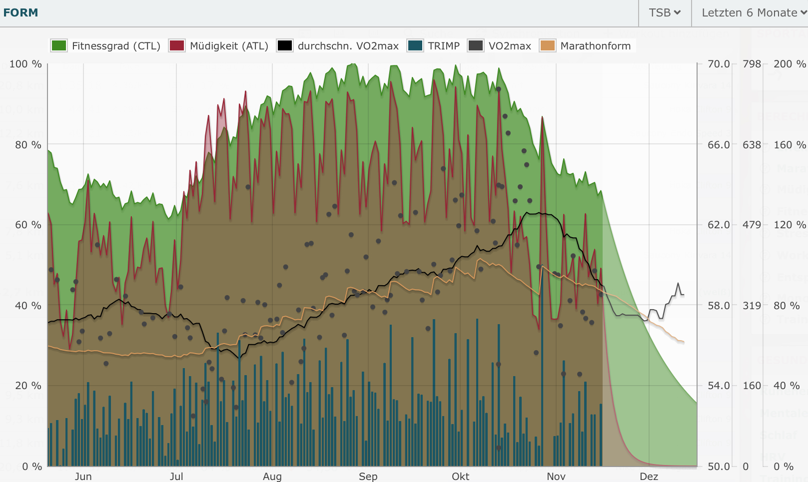Click the black durchschn. VO2max legend swatch
808x482 pixels.
(285, 46)
